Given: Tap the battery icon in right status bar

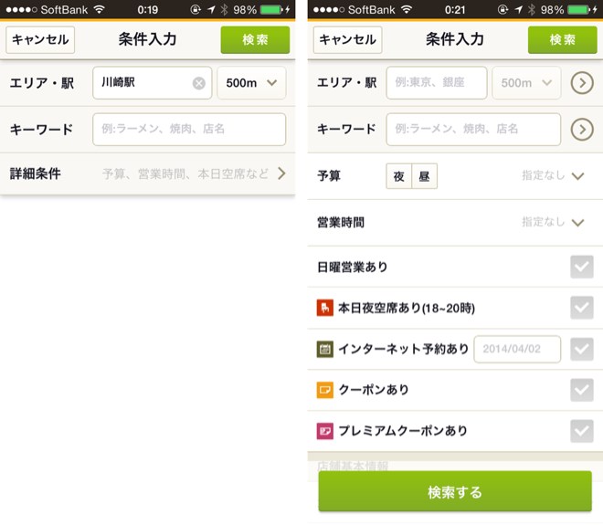Looking at the screenshot, I should click(x=578, y=9).
